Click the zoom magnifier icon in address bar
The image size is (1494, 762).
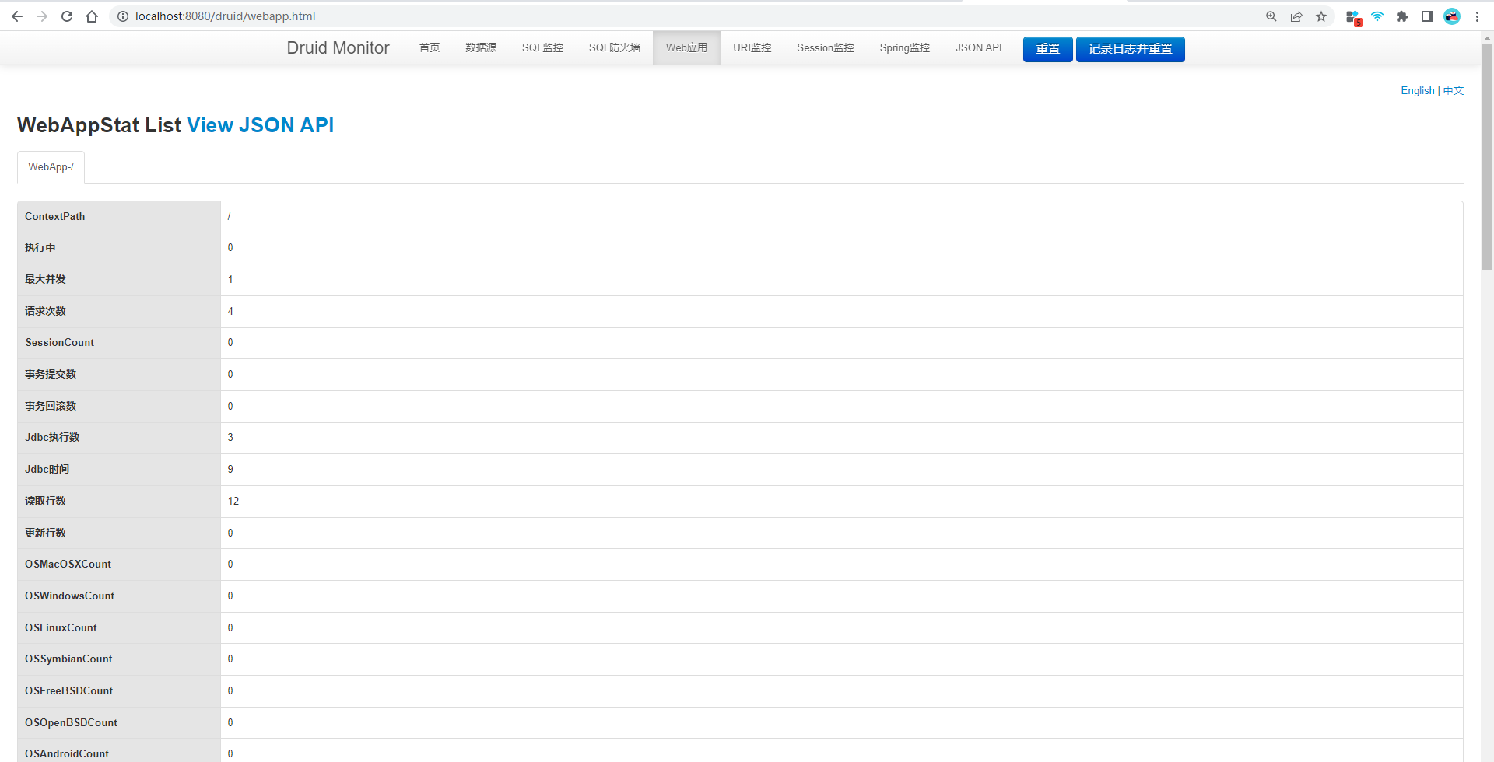(1271, 16)
